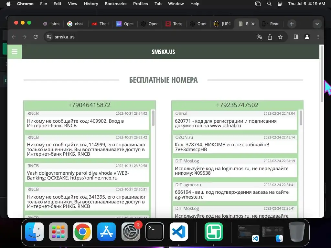Click the message with code 114999

[87, 146]
